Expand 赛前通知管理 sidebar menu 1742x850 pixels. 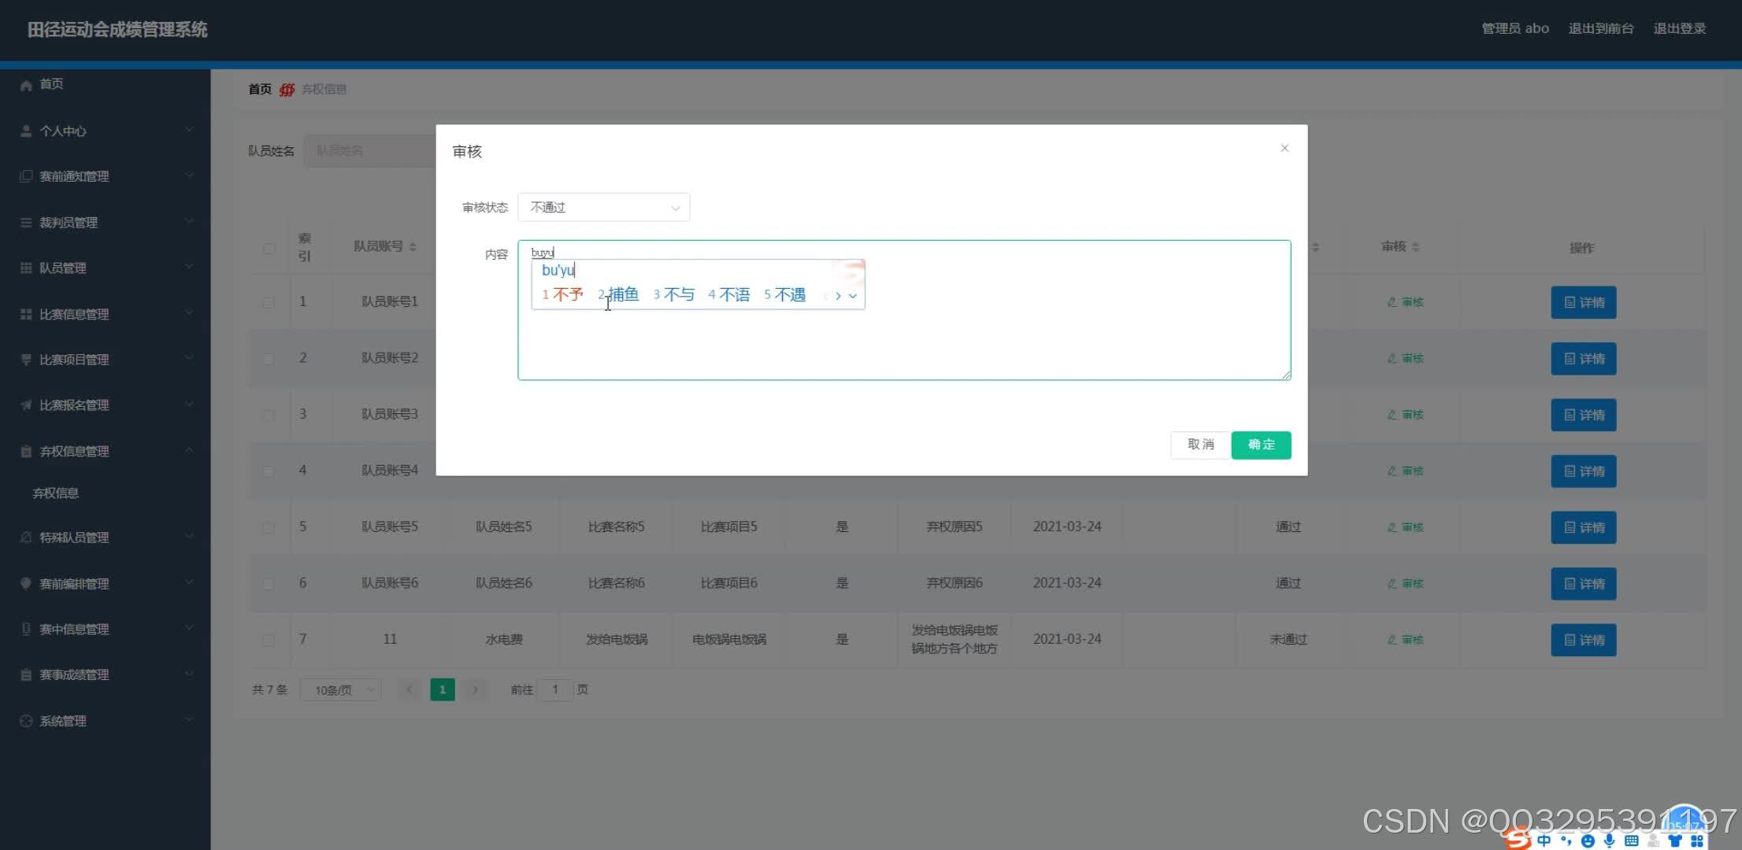coord(105,176)
